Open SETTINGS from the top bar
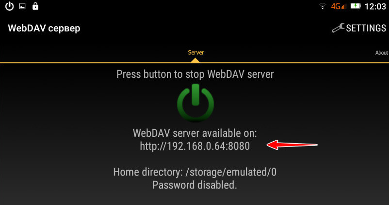Screen dimensions: 389x205 click(x=359, y=28)
